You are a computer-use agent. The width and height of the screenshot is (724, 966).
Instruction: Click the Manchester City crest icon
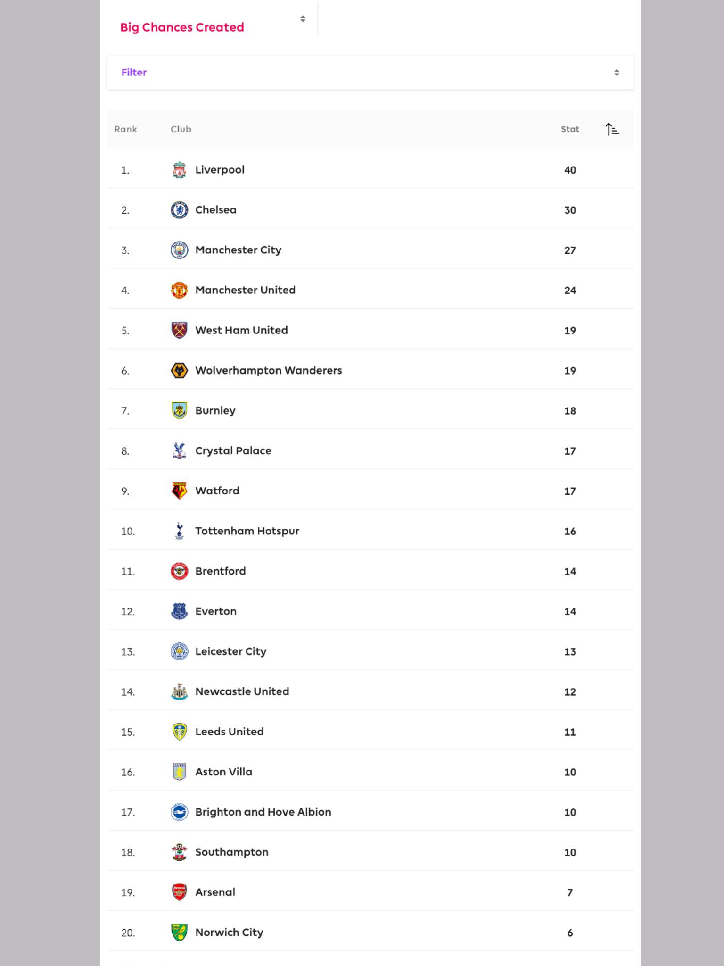[x=179, y=250]
